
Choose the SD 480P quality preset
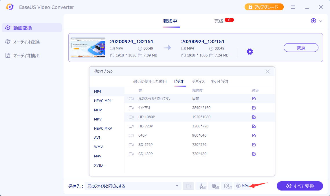199,154
